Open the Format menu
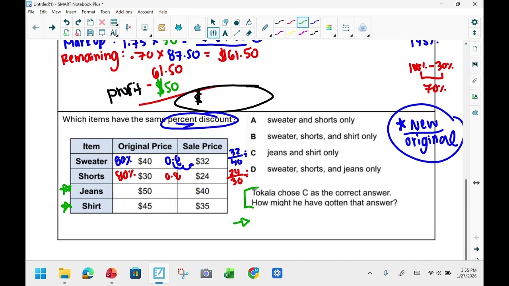Image resolution: width=509 pixels, height=286 pixels. click(88, 12)
